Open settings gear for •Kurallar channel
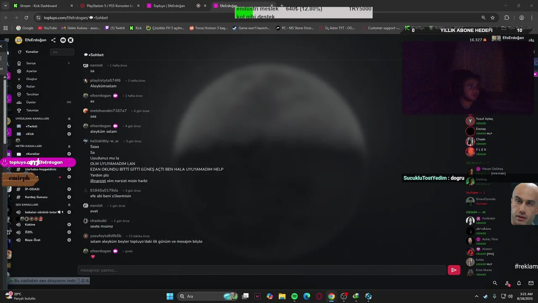This screenshot has height=303, width=538. tap(69, 154)
